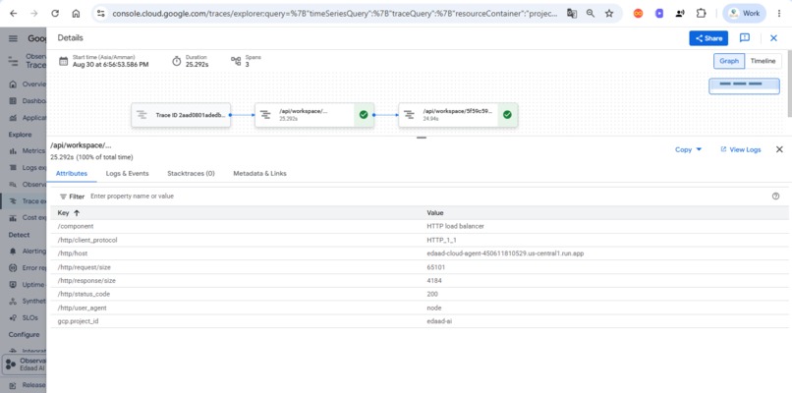Image resolution: width=792 pixels, height=393 pixels.
Task: Select the /api/workspace/5f59c59 24.94s span node
Action: 458,115
